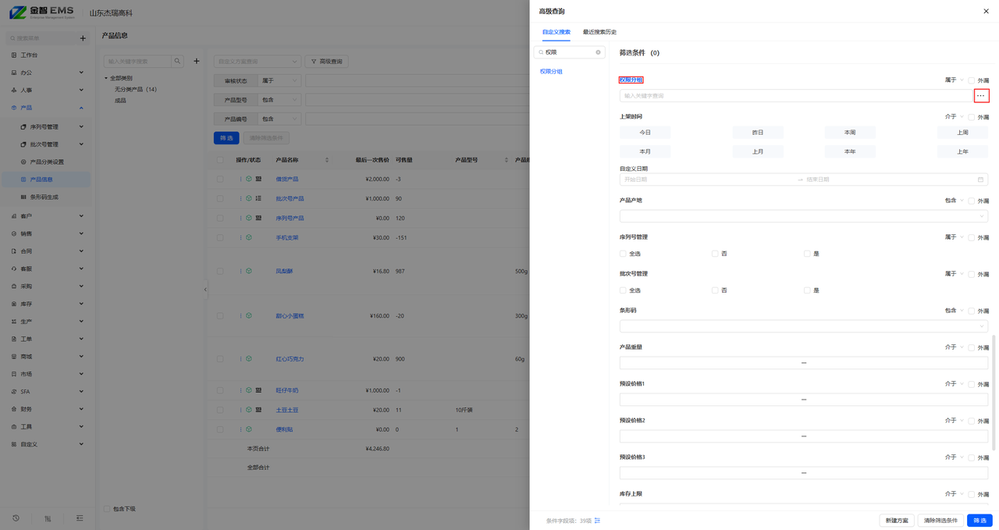Click the 新建方案 button

click(x=897, y=521)
